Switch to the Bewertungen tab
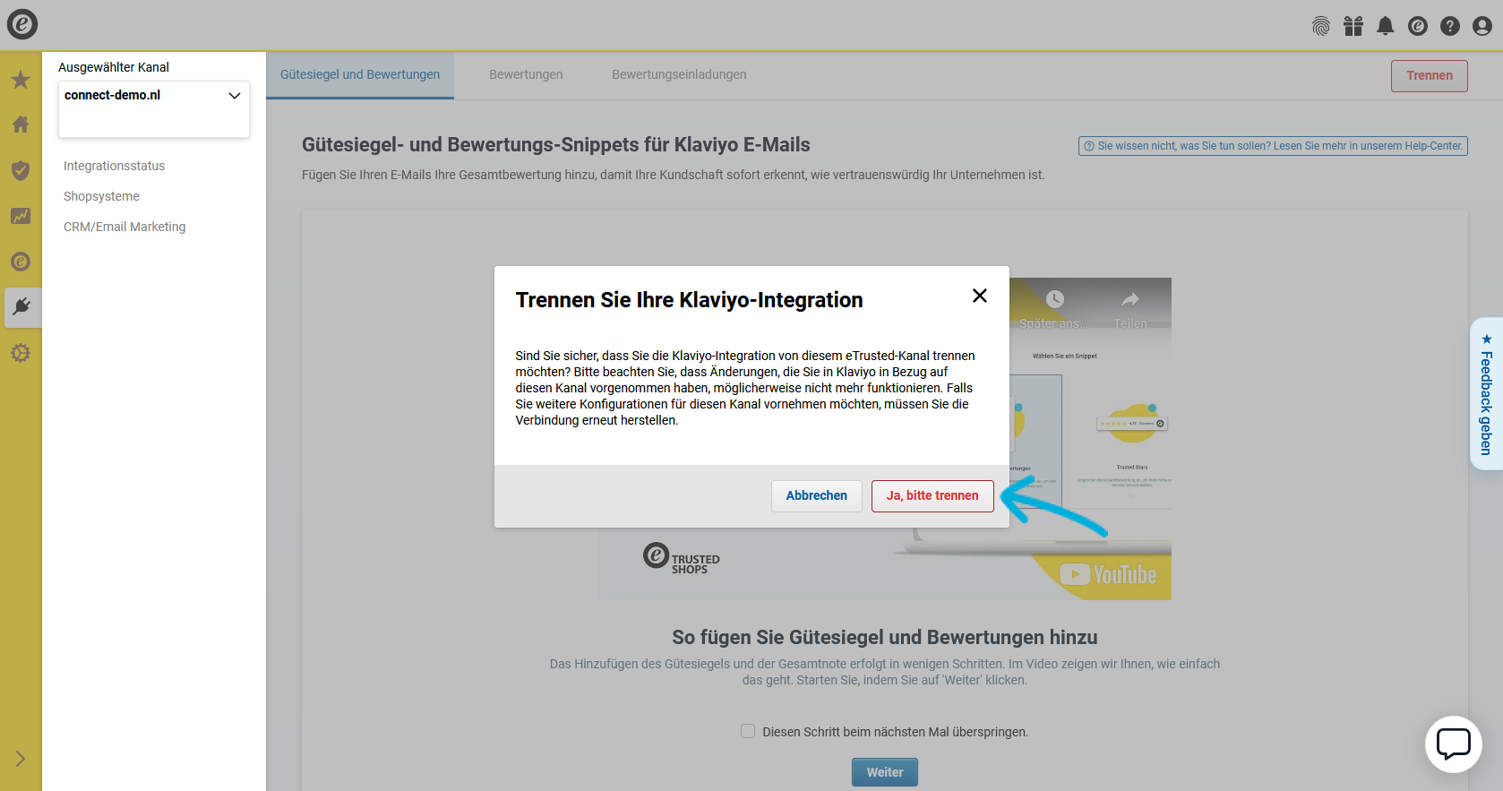 pyautogui.click(x=526, y=74)
